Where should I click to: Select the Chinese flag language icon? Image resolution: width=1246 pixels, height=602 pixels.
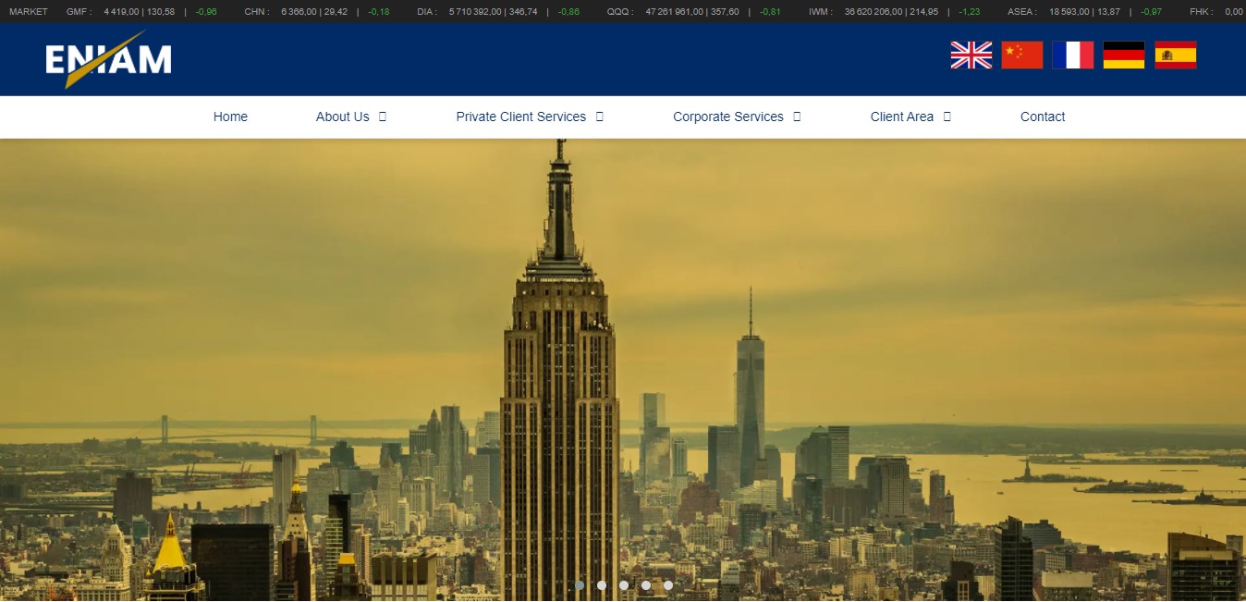pos(1022,55)
